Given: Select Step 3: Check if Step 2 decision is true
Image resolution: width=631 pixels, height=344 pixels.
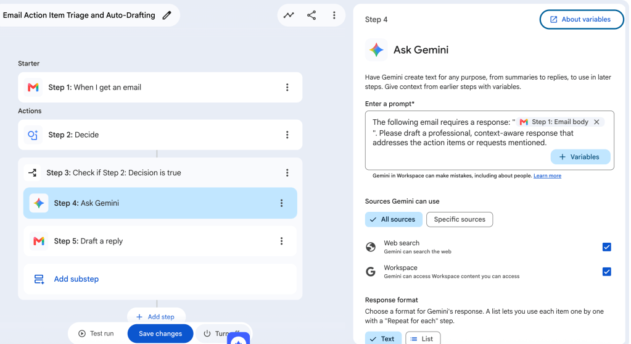Looking at the screenshot, I should 160,173.
